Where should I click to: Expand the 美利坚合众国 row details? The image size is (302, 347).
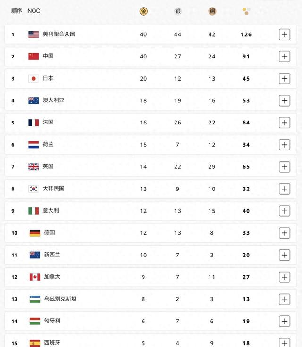click(284, 34)
